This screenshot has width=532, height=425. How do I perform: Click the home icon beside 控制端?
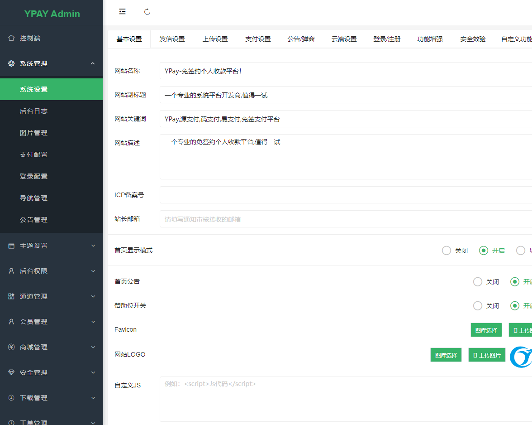[x=11, y=38]
